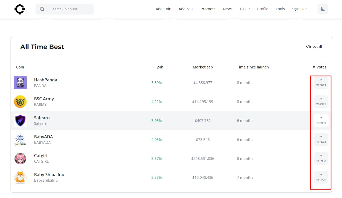Upvote Catgirl with 116938 votes

coord(321,159)
